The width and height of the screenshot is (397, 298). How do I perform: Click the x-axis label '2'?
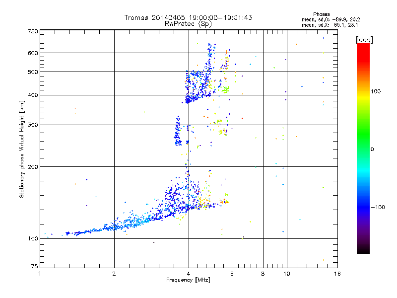click(114, 274)
